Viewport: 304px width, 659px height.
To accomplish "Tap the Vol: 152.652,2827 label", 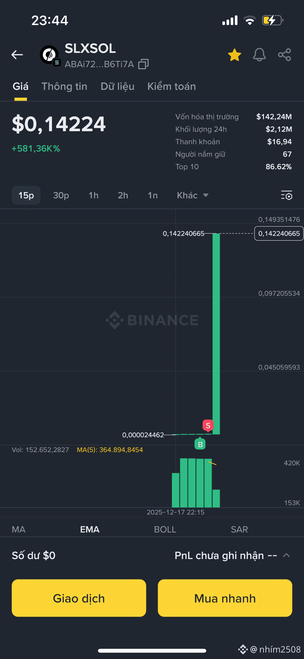I will point(40,450).
